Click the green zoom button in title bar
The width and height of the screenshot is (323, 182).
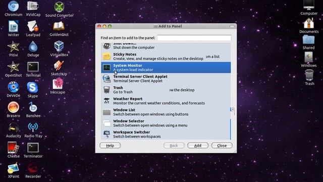(x=110, y=26)
